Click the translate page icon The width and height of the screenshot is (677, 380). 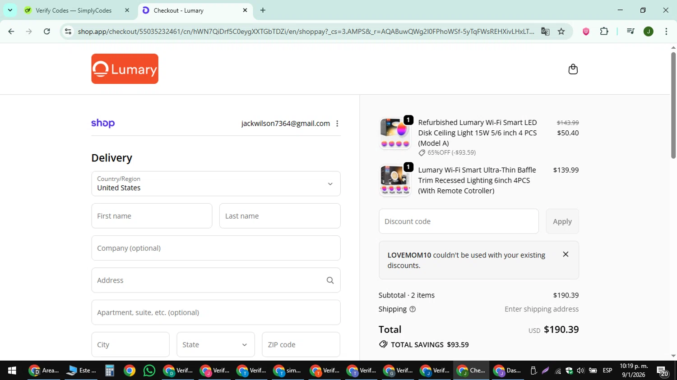click(x=545, y=32)
